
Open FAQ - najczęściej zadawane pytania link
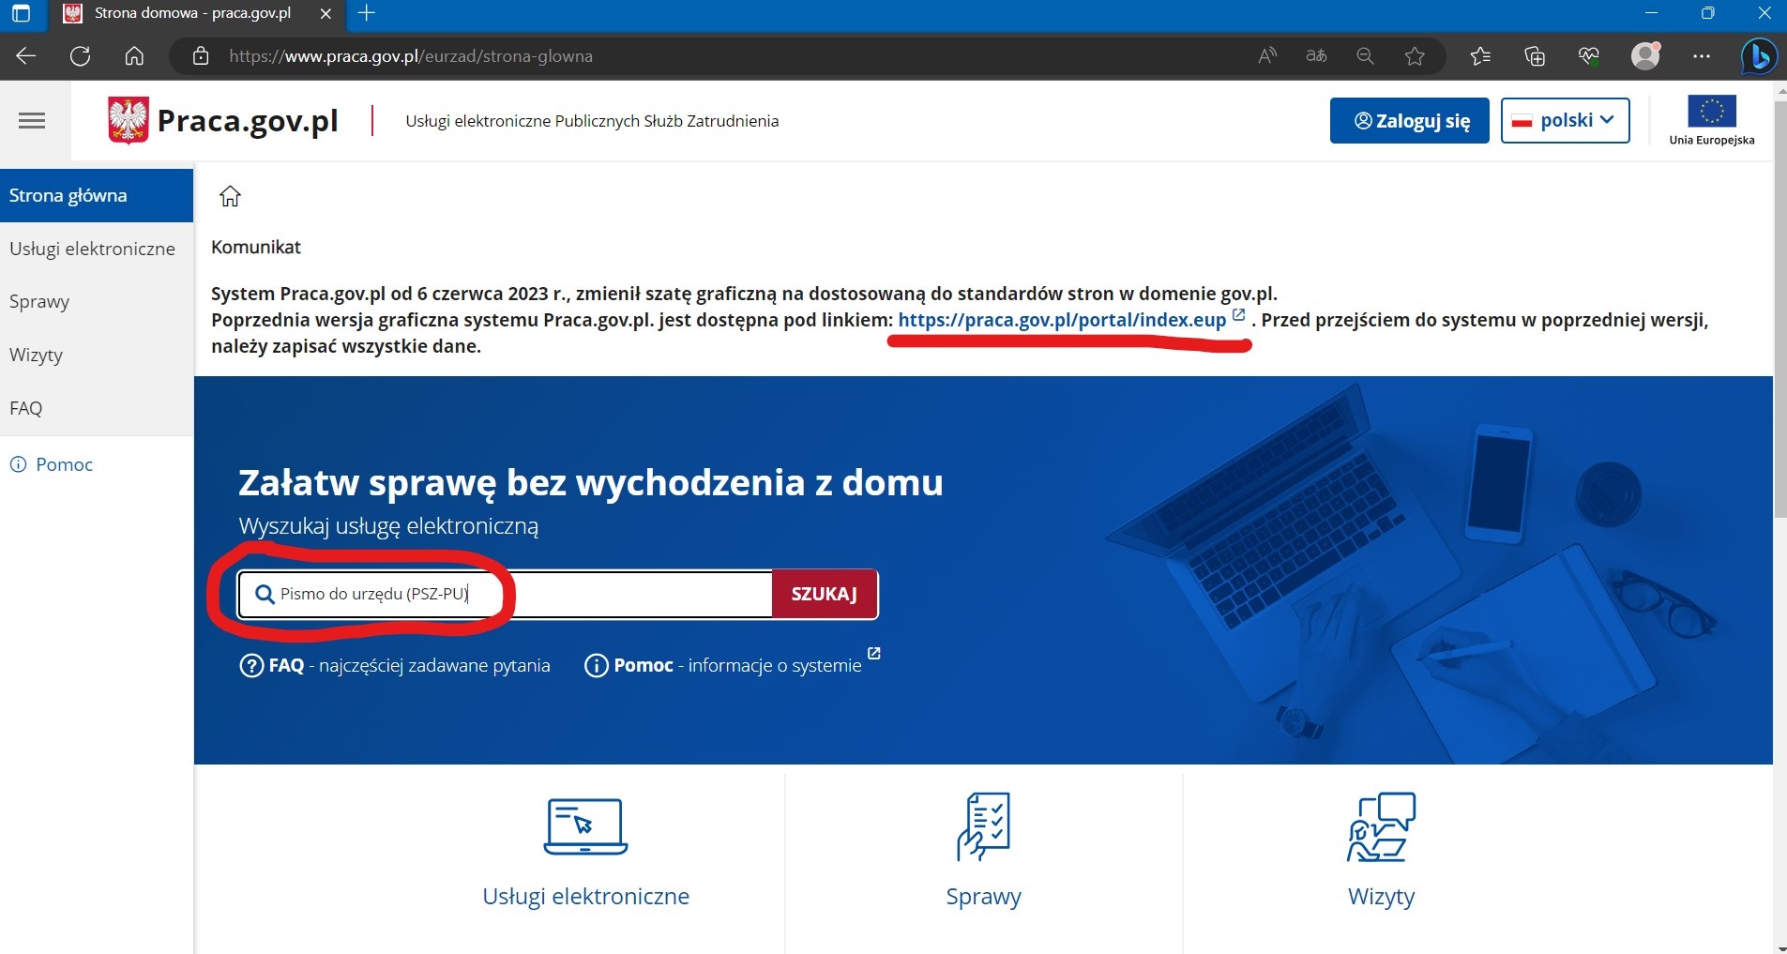pos(395,665)
